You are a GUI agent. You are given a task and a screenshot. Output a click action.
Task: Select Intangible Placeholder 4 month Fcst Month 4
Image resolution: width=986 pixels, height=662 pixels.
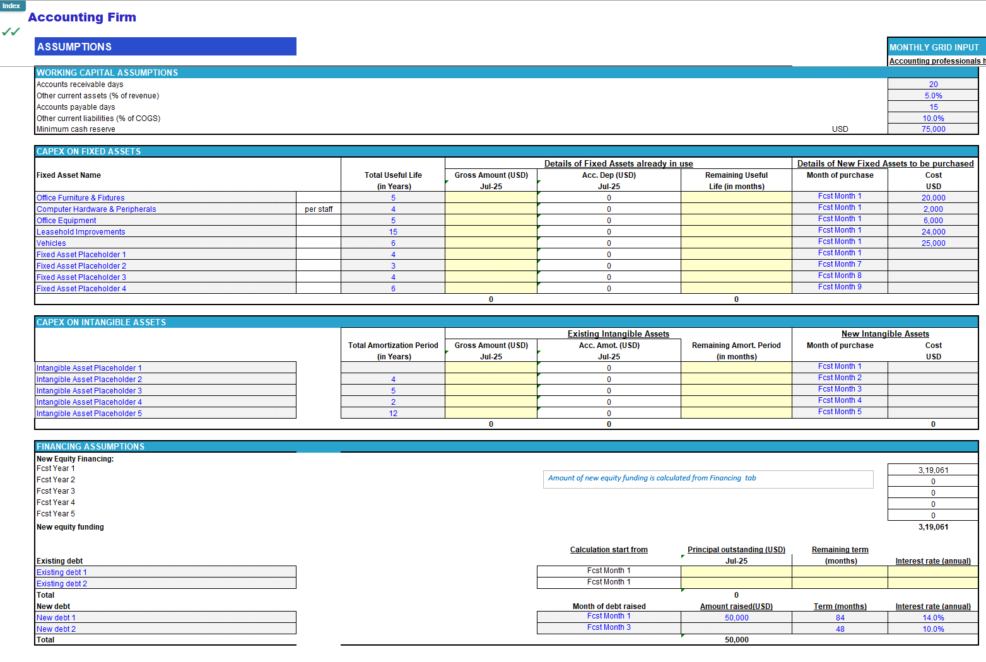[840, 400]
